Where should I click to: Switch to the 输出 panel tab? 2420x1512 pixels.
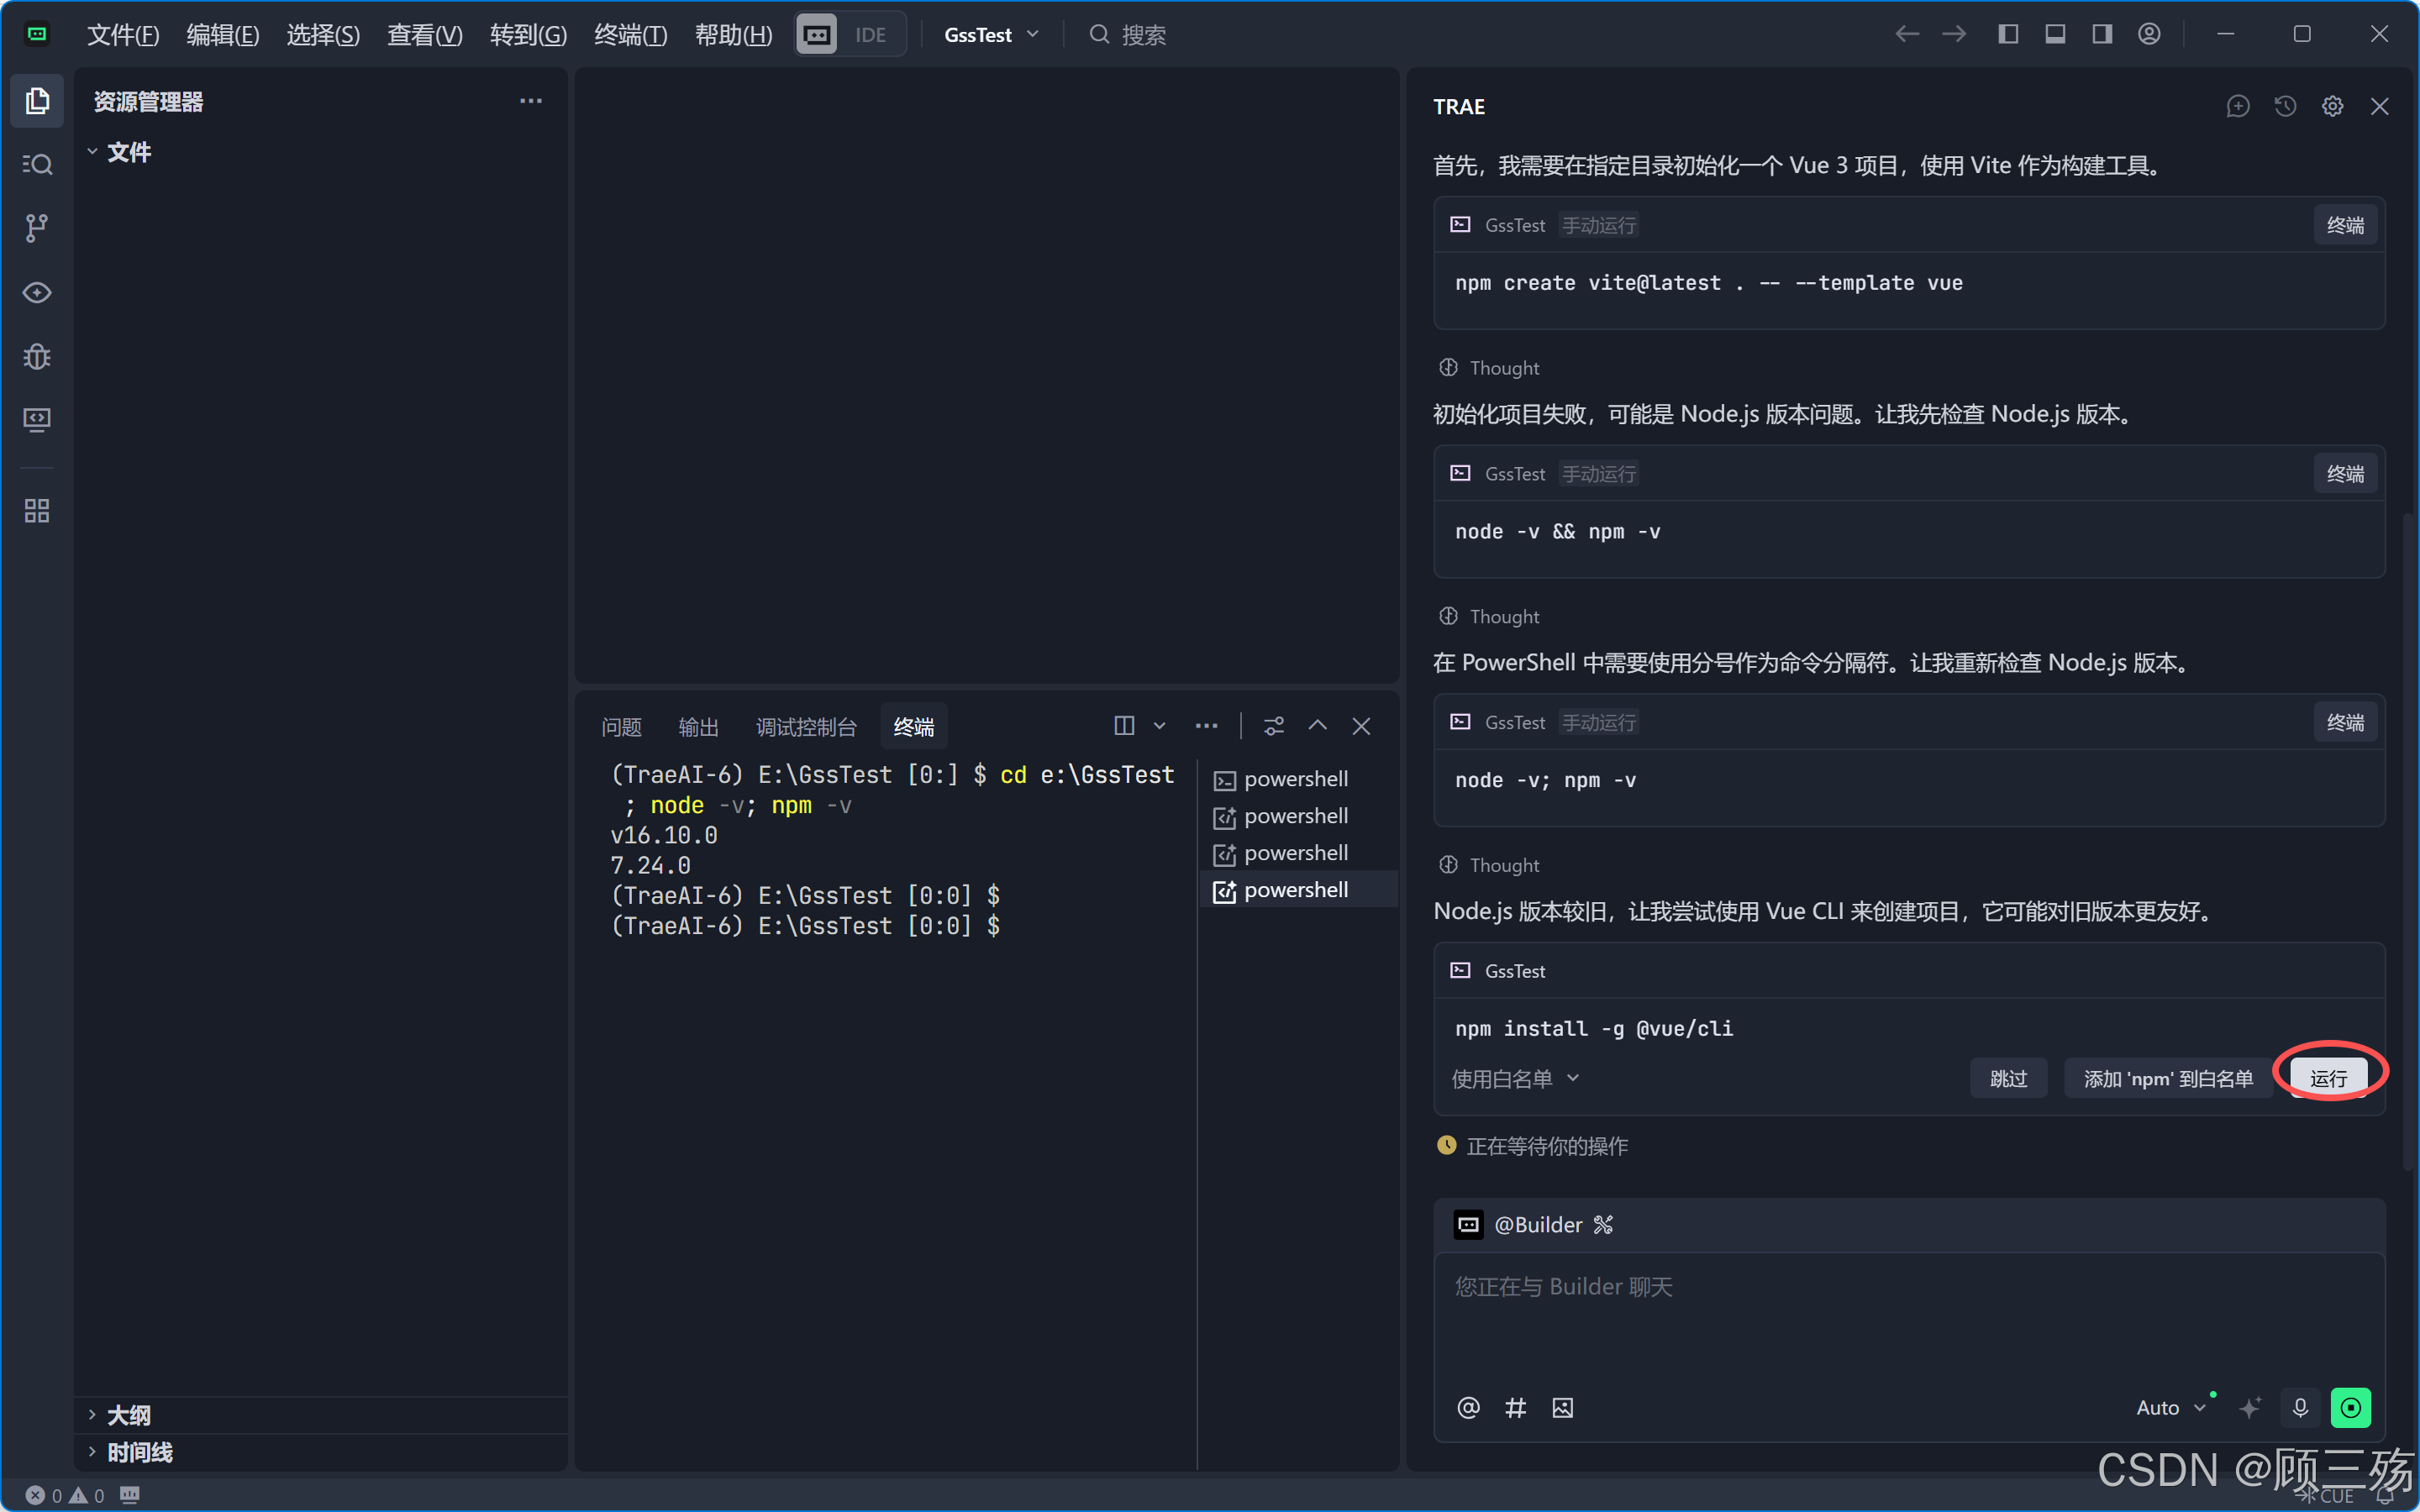coord(698,727)
